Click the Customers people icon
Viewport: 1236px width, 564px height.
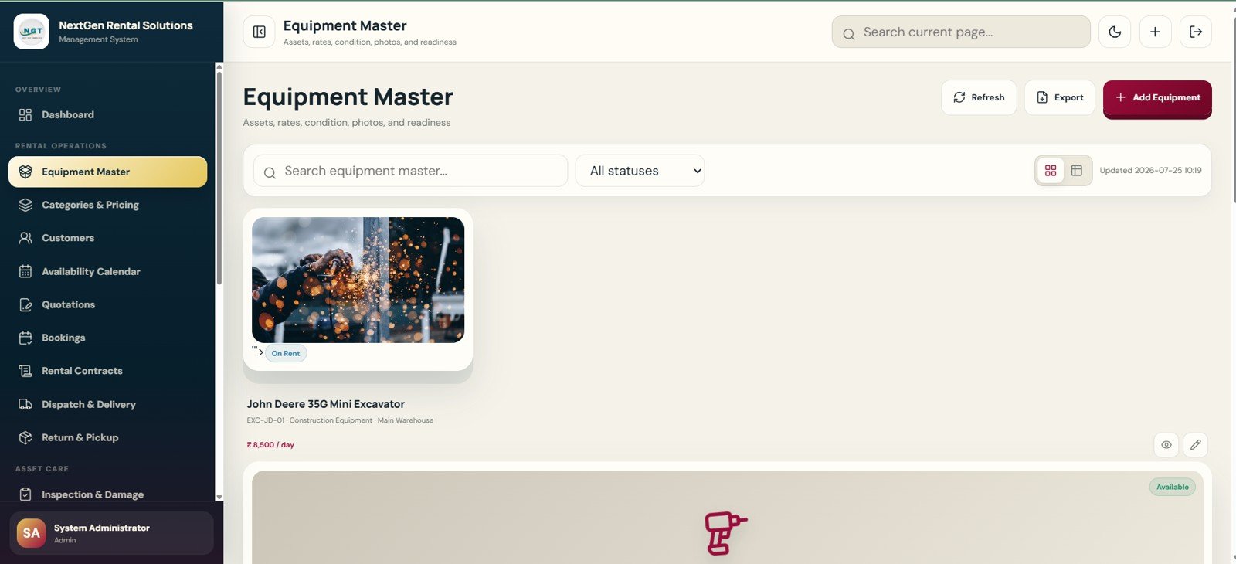coord(25,238)
